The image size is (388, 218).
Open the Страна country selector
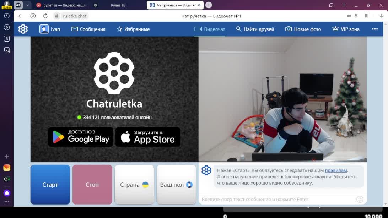[134, 185]
